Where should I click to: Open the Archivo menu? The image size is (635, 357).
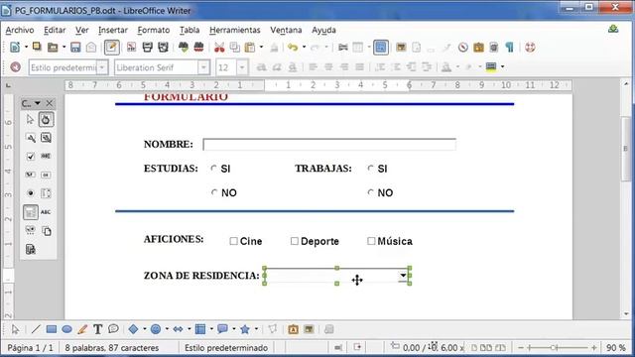(x=20, y=30)
